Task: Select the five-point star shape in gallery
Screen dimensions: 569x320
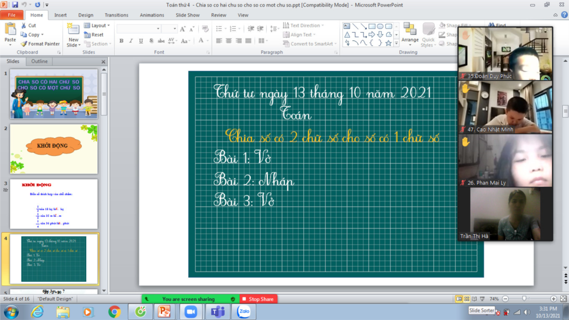Action: click(388, 43)
